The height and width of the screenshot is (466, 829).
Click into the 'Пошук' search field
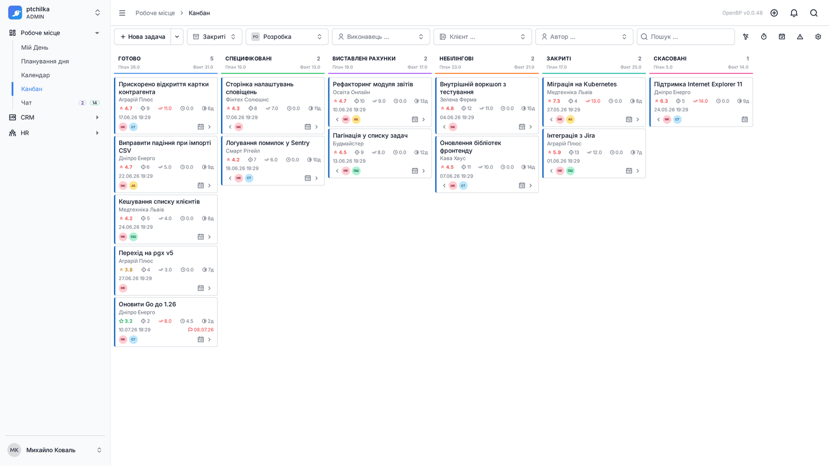click(x=686, y=37)
